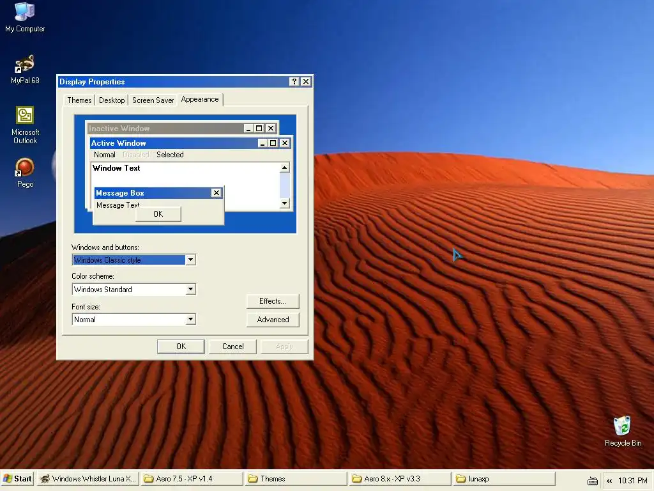Click the Advanced button
Image resolution: width=654 pixels, height=491 pixels.
pyautogui.click(x=273, y=320)
